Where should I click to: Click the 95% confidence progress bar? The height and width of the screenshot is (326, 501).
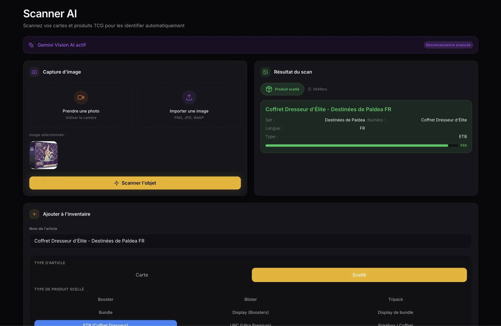tap(361, 146)
